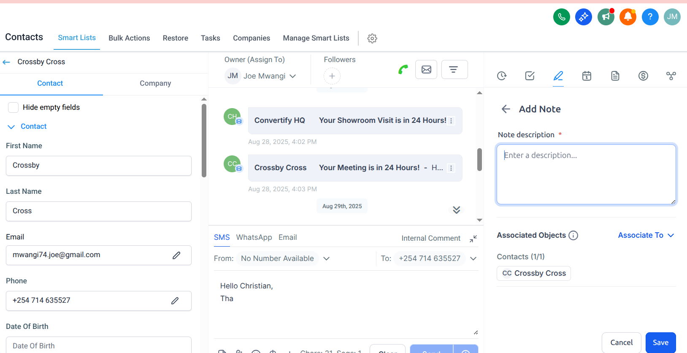The image size is (687, 353).
Task: Select the notes pencil icon panel
Action: click(x=558, y=76)
